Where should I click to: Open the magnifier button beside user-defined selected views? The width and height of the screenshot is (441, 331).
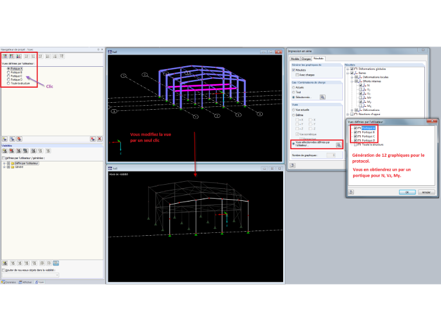click(x=339, y=145)
